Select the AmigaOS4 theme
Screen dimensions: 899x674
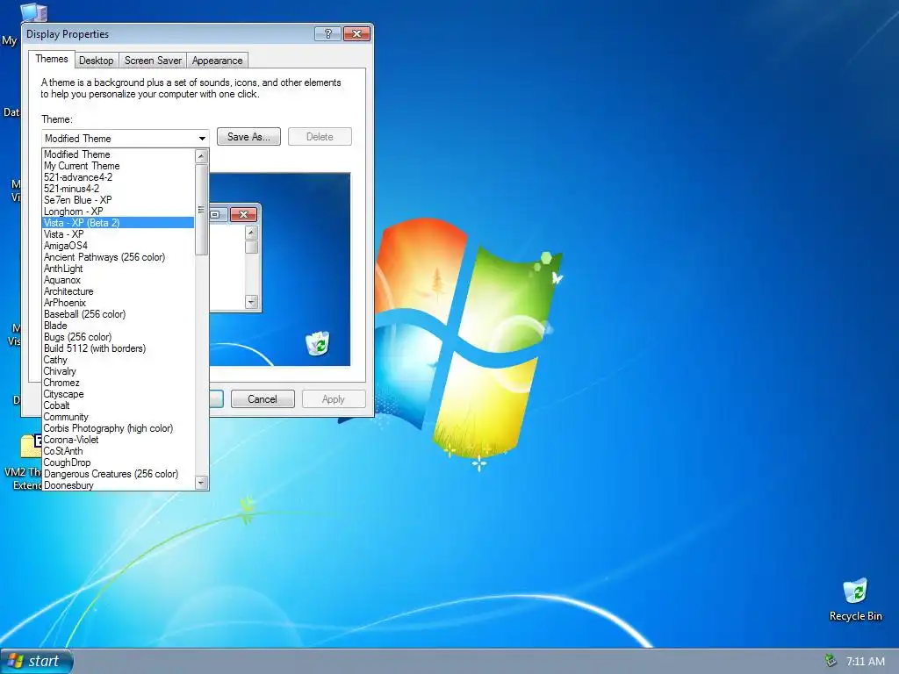tap(119, 246)
